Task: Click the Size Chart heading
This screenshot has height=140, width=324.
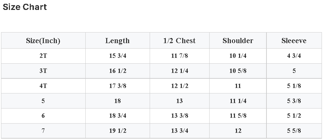Action: coord(25,7)
